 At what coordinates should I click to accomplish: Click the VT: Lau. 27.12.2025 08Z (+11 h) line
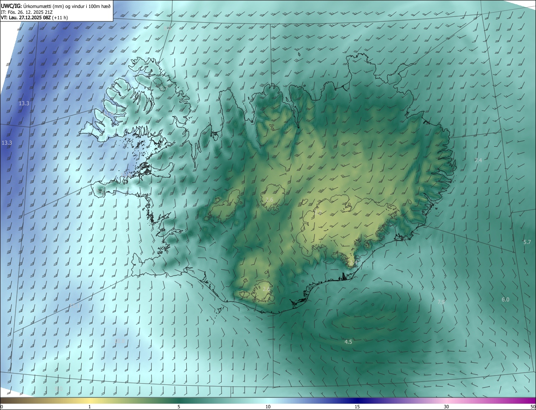tap(34, 18)
